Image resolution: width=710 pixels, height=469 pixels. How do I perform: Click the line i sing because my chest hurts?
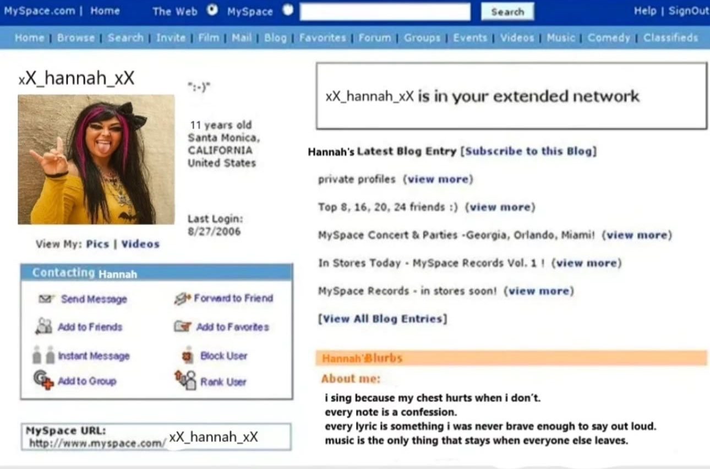pyautogui.click(x=433, y=397)
